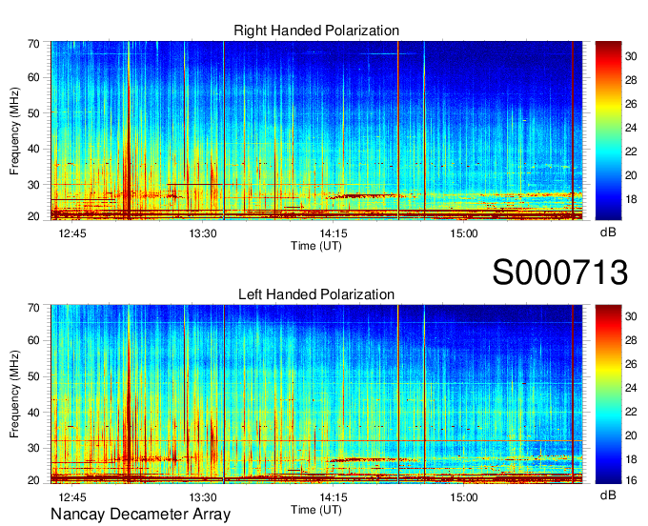Select colorbar value 20 beside Right Handed plot

pos(631,175)
